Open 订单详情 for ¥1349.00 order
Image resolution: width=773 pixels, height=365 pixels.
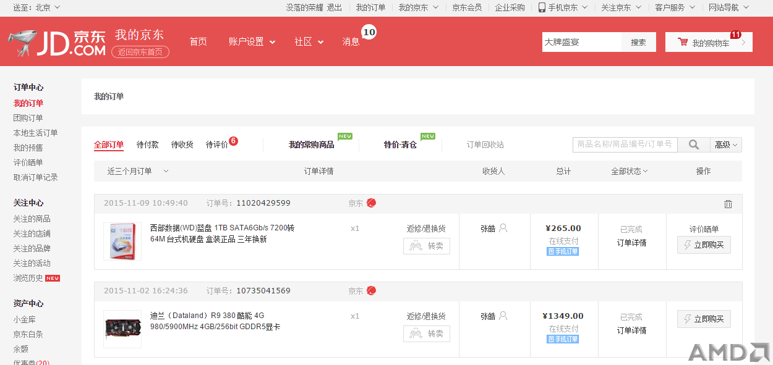pos(631,330)
